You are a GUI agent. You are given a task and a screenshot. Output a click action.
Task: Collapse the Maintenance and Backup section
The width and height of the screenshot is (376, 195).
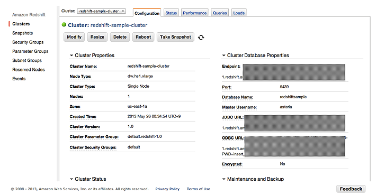coord(223,179)
